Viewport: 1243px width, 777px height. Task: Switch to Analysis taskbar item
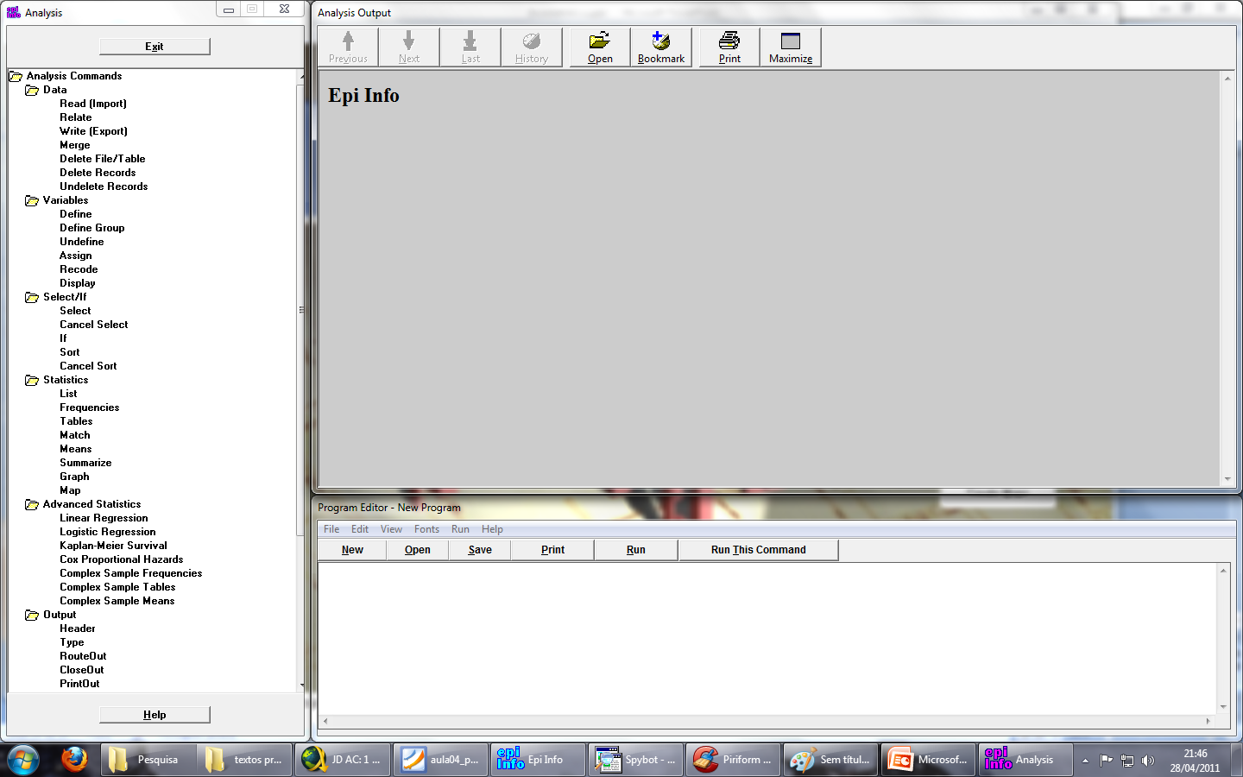(1025, 760)
